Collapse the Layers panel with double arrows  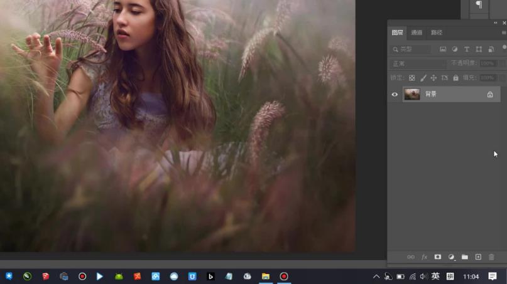[495, 23]
